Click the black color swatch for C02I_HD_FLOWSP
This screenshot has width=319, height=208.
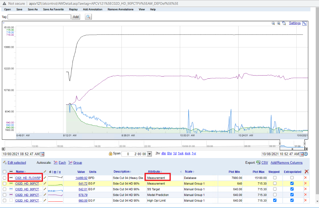[11, 178]
